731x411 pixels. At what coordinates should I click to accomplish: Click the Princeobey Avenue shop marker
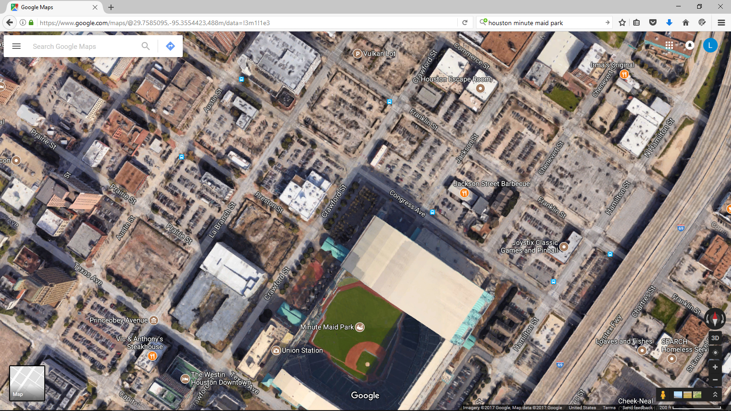click(154, 321)
